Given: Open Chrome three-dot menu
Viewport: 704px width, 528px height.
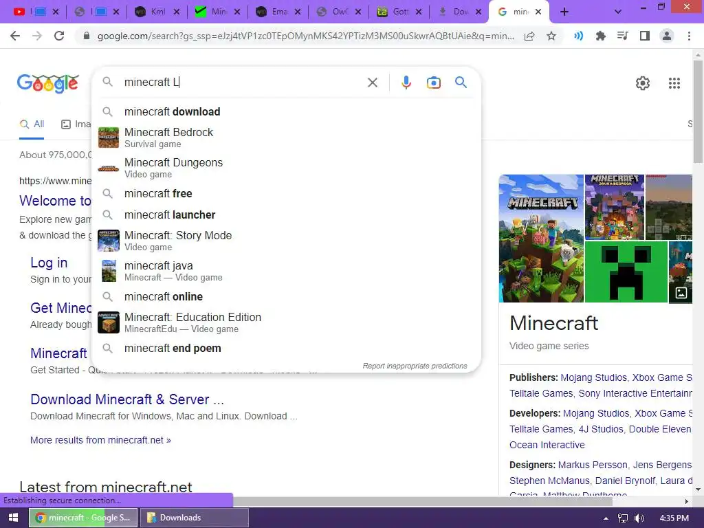Looking at the screenshot, I should pyautogui.click(x=689, y=36).
